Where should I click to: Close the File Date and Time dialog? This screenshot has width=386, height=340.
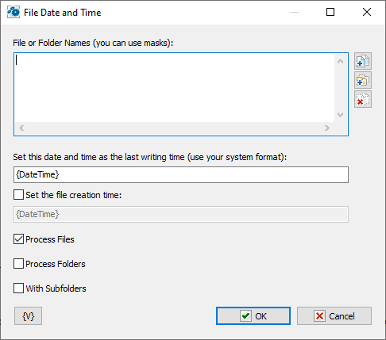pyautogui.click(x=367, y=12)
